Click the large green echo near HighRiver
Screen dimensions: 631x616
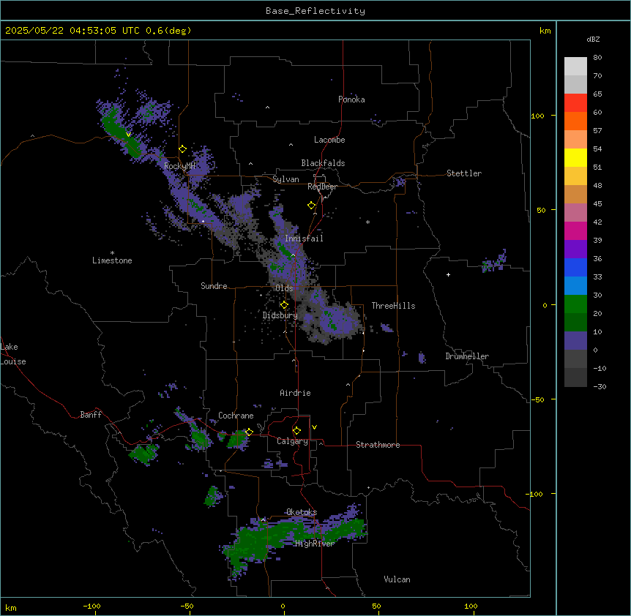click(x=294, y=538)
